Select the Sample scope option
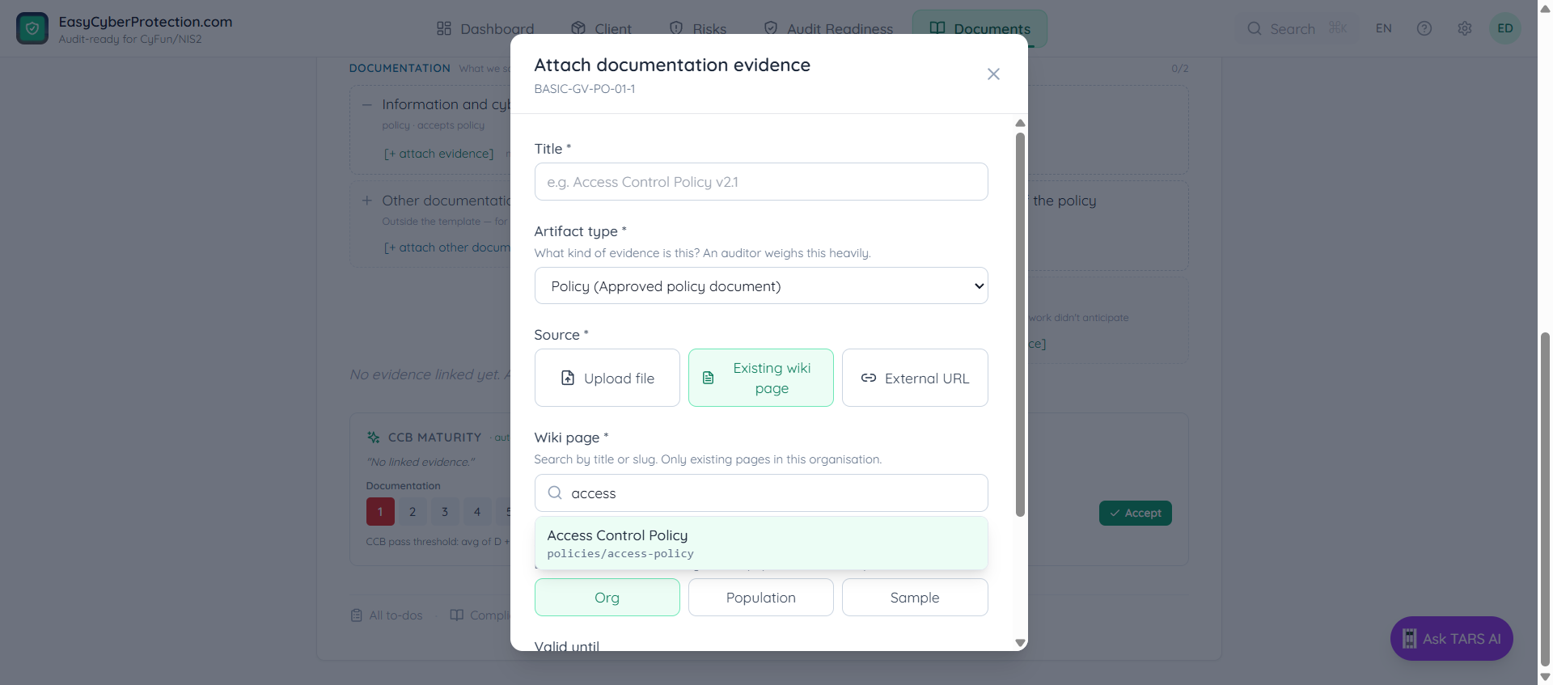 [x=915, y=598]
